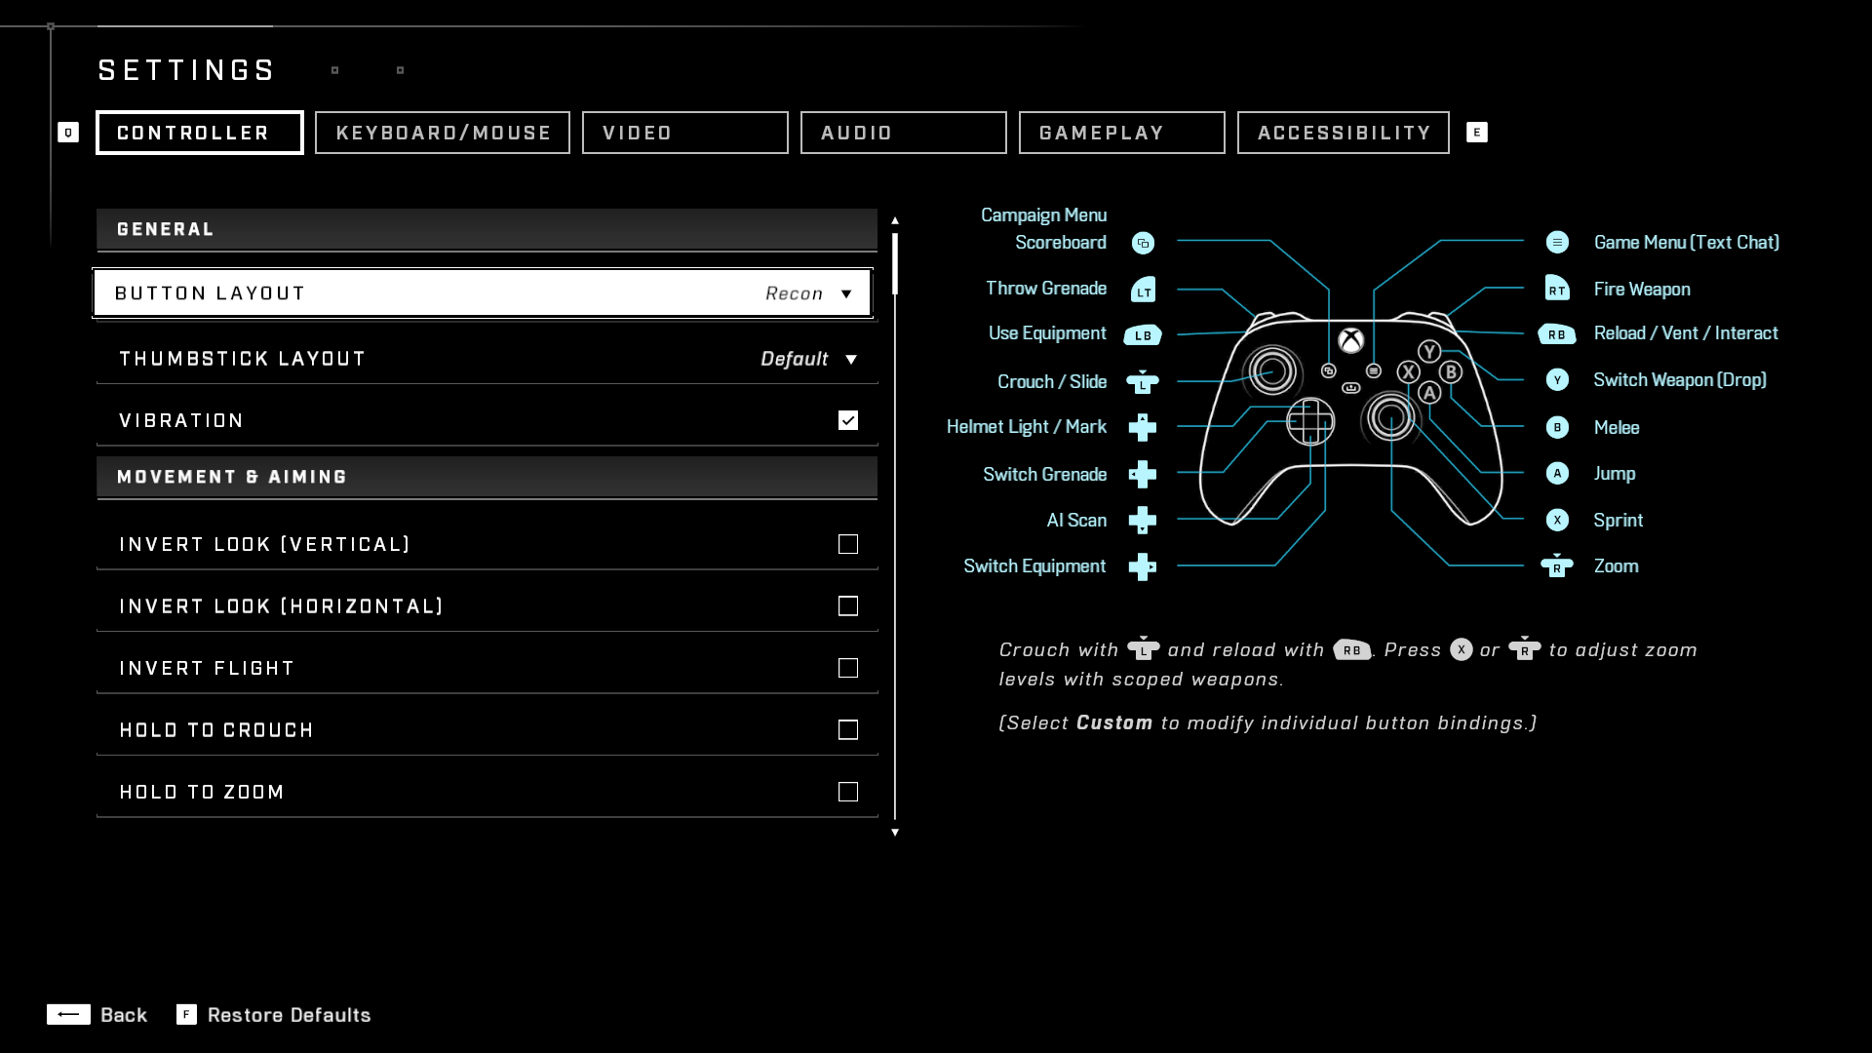
Task: Click the RT Fire Weapon trigger icon
Action: click(x=1557, y=289)
